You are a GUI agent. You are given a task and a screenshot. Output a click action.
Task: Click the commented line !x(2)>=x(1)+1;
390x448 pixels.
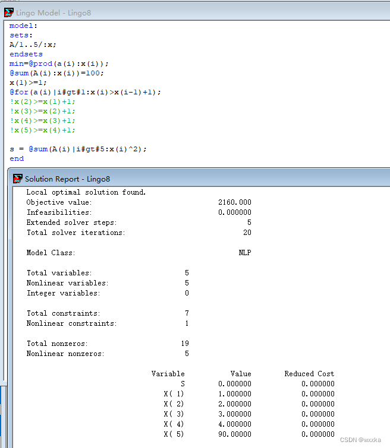(x=42, y=101)
